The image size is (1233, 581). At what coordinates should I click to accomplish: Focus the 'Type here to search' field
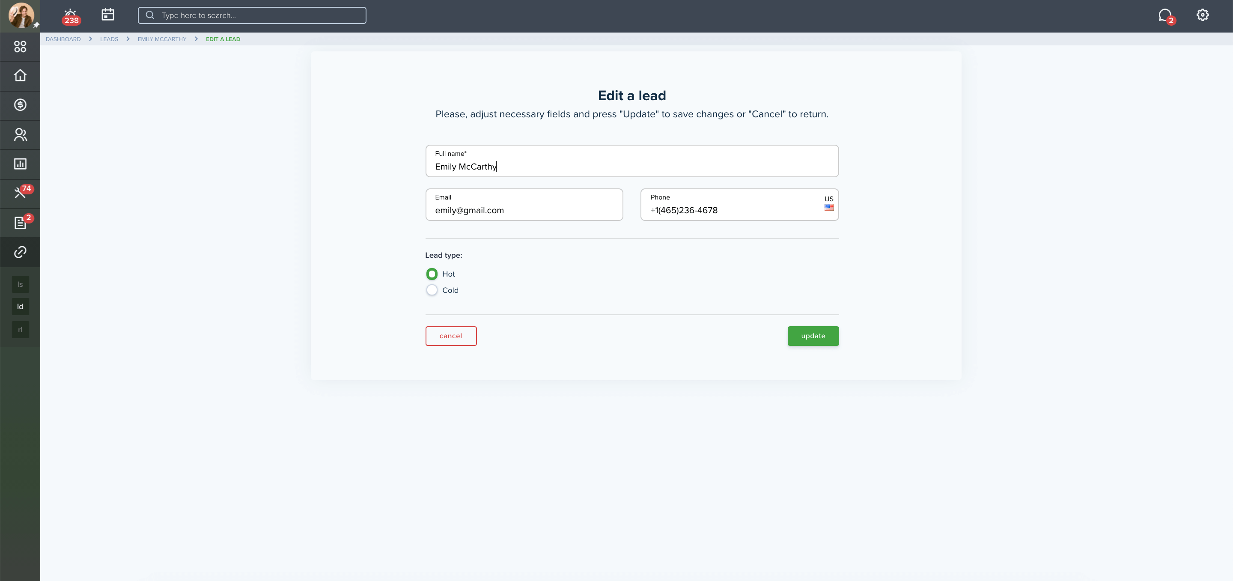coord(252,15)
